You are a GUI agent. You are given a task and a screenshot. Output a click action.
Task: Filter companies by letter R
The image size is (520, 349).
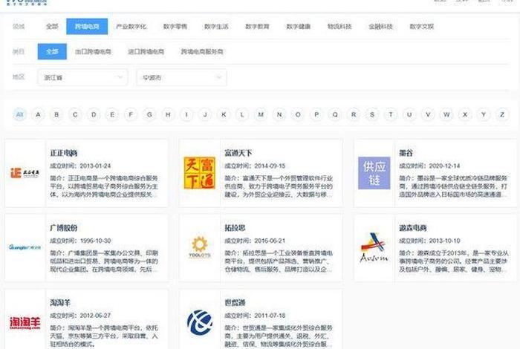tap(354, 114)
